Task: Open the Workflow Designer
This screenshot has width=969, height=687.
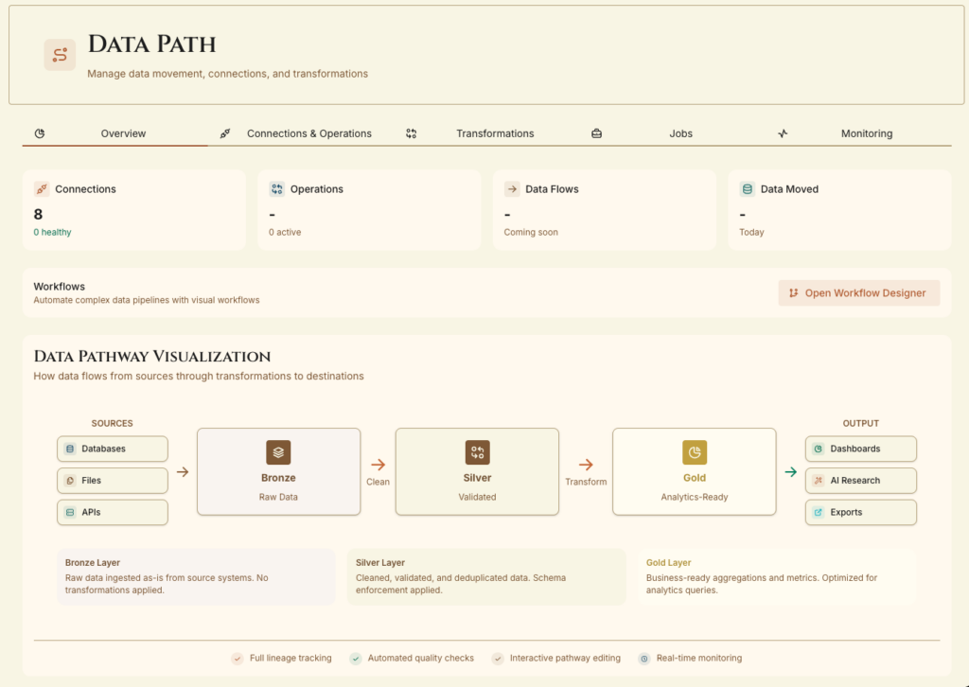Action: [859, 293]
